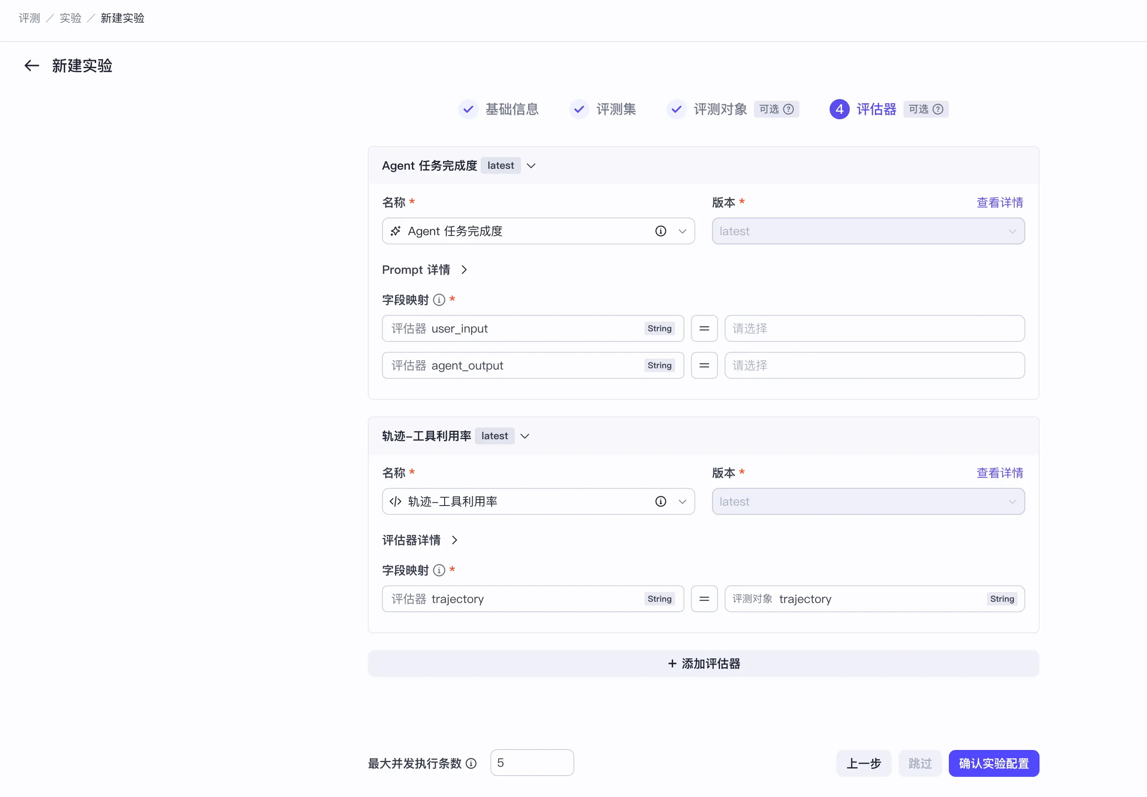Click the latest tag in Agent 任务完成度 header
This screenshot has width=1147, height=797.
500,166
